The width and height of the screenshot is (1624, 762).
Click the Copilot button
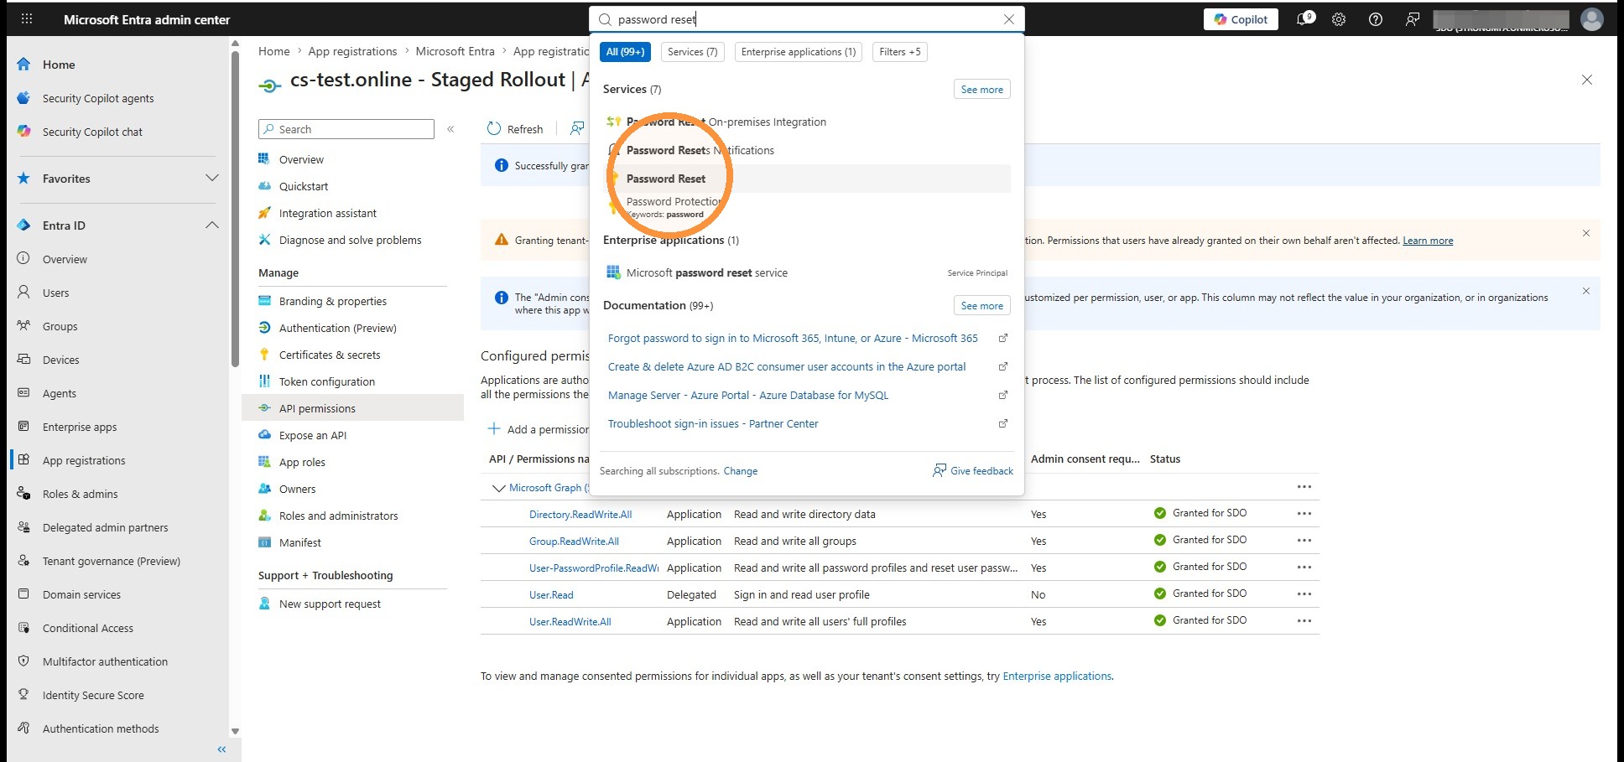pos(1241,19)
